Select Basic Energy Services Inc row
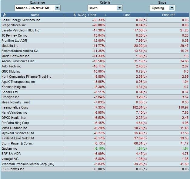Viewport: 190px width, 179px height. pyautogui.click(x=95, y=20)
